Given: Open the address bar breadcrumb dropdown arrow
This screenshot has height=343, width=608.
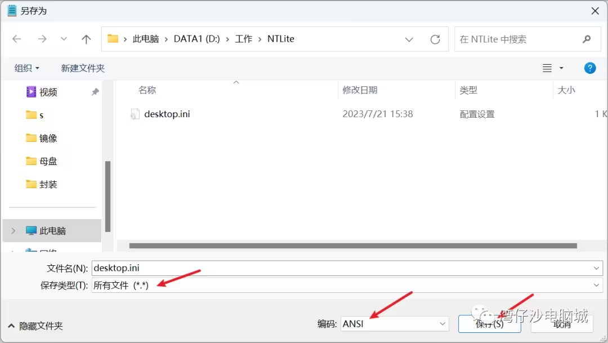Looking at the screenshot, I should 409,39.
